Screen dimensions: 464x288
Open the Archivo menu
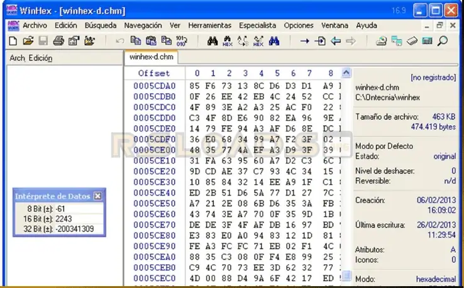(35, 26)
